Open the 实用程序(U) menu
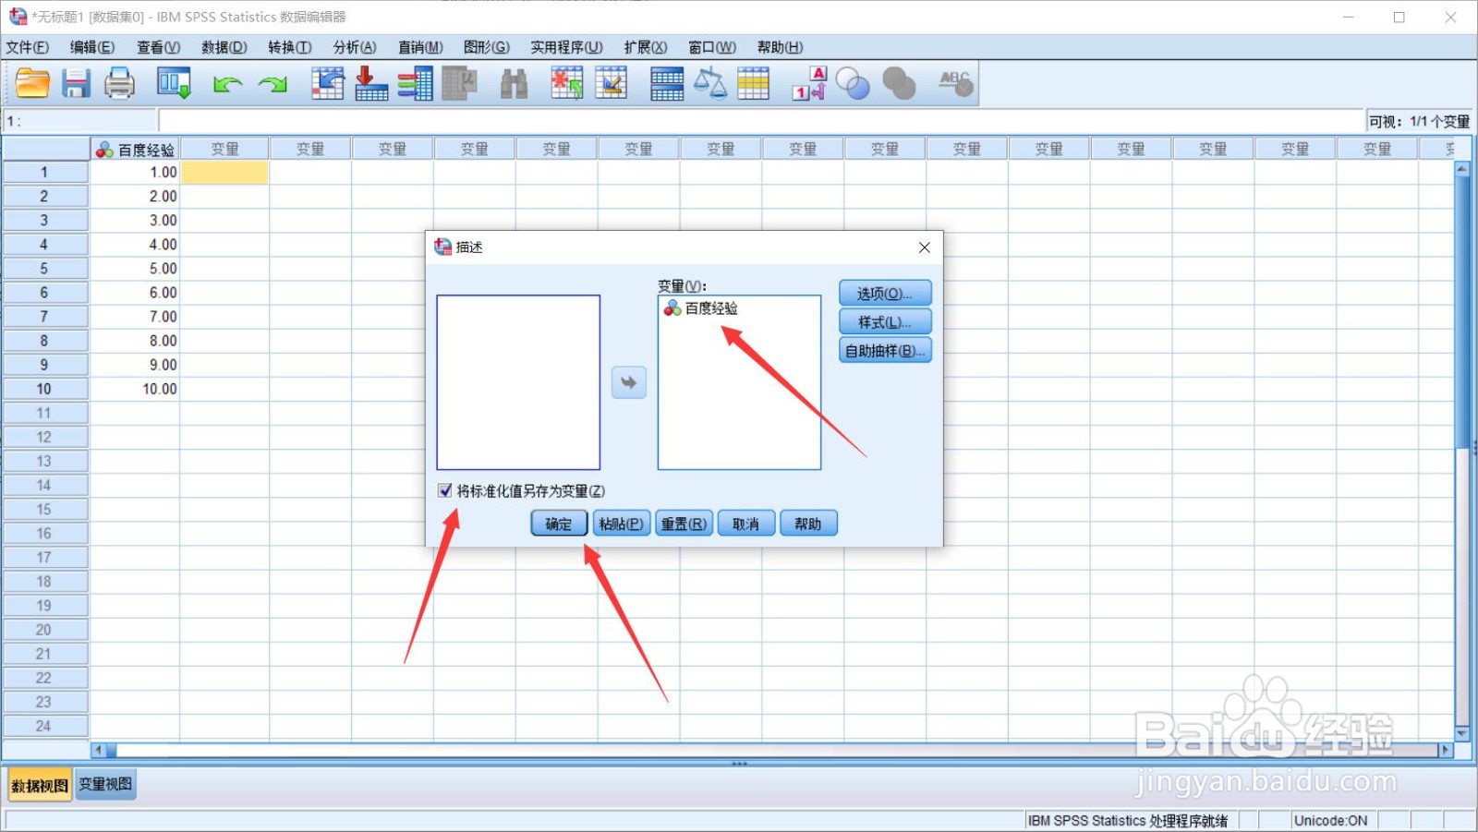This screenshot has height=832, width=1478. pos(566,47)
